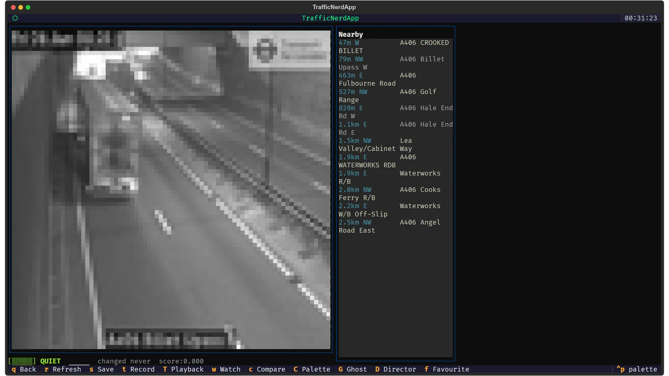Click the TrafficNerdApp header title
Screen dimensions: 669x376
click(330, 18)
